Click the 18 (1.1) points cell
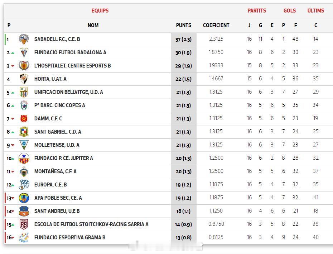 tap(183, 211)
